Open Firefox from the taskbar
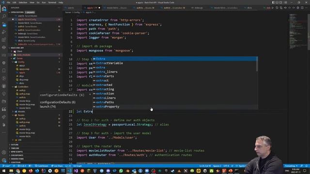 [x=31, y=171]
